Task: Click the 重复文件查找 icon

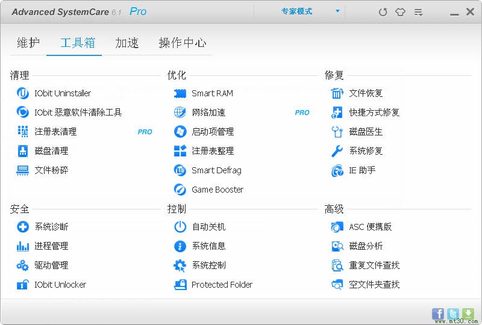Action: click(x=337, y=265)
